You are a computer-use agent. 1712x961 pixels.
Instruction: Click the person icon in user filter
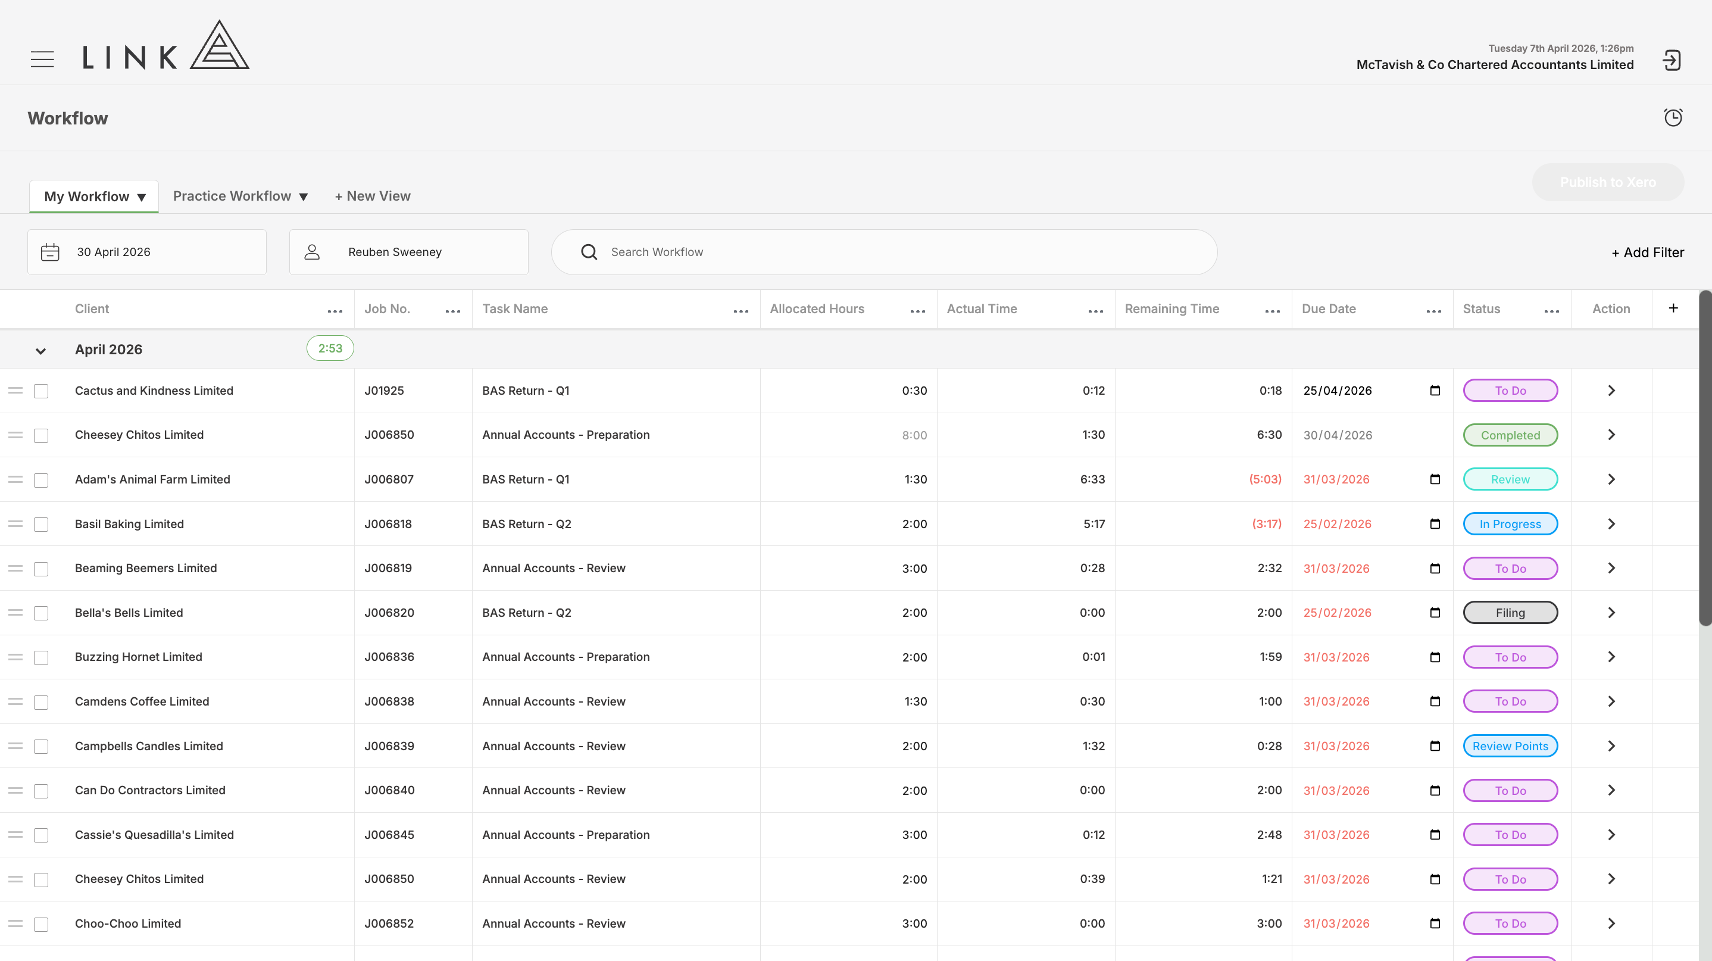312,252
